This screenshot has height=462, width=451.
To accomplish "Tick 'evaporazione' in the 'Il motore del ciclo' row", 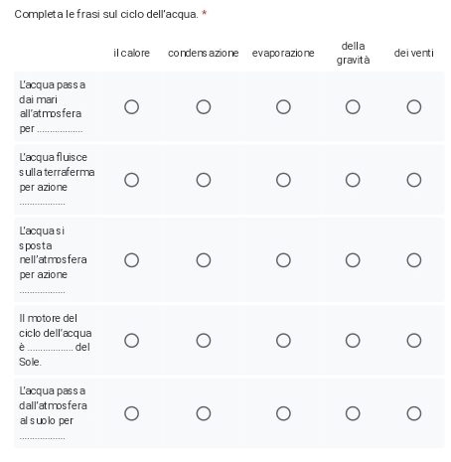I will tap(283, 340).
